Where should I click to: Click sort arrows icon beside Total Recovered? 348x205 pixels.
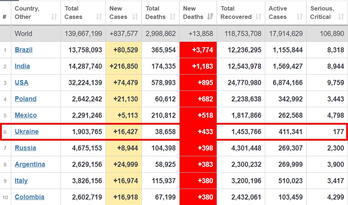258,17
